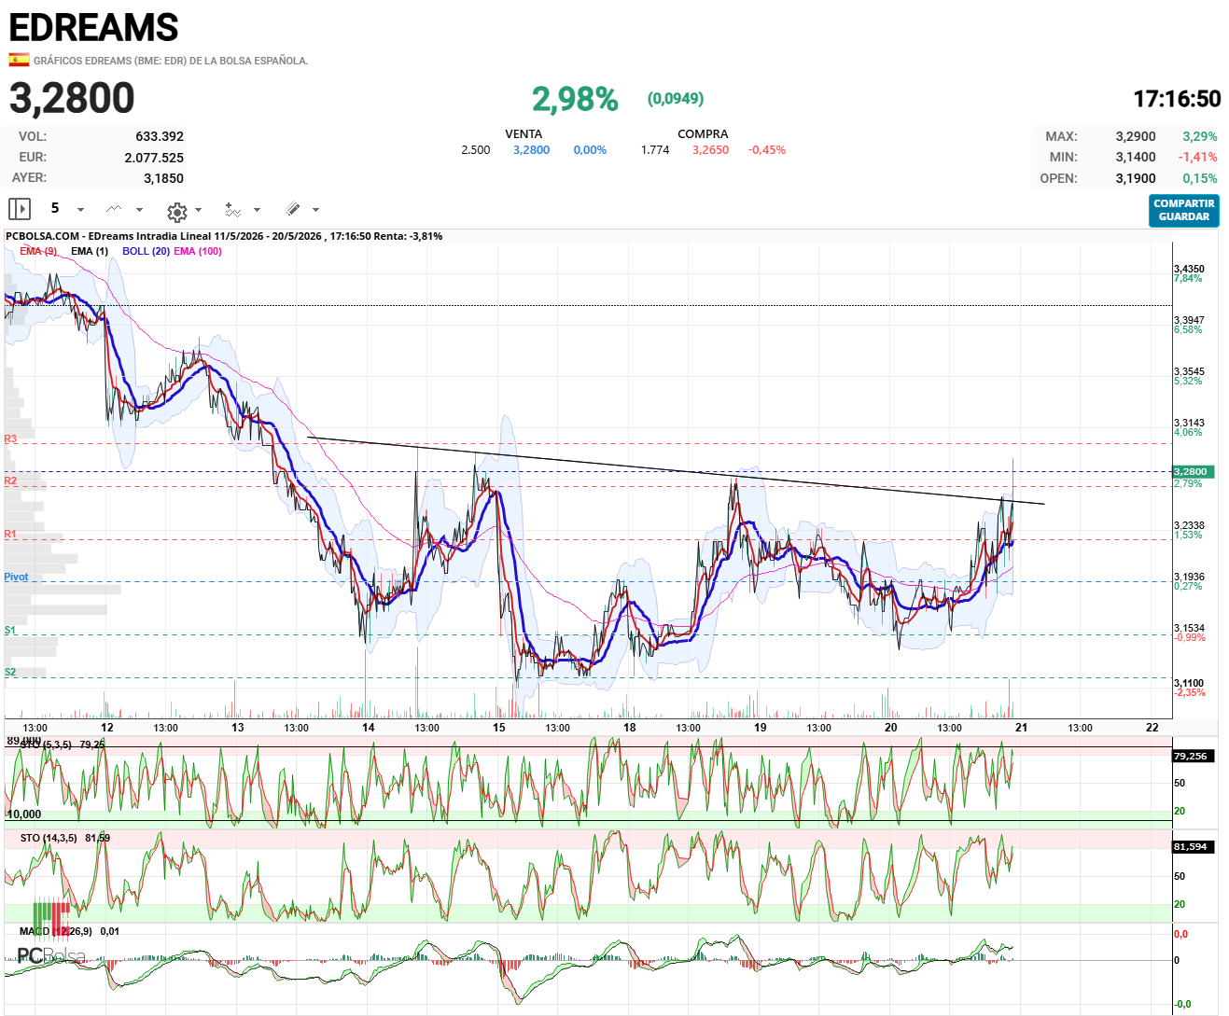Image resolution: width=1229 pixels, height=1016 pixels.
Task: Expand the indicators dropdown arrow
Action: click(257, 210)
